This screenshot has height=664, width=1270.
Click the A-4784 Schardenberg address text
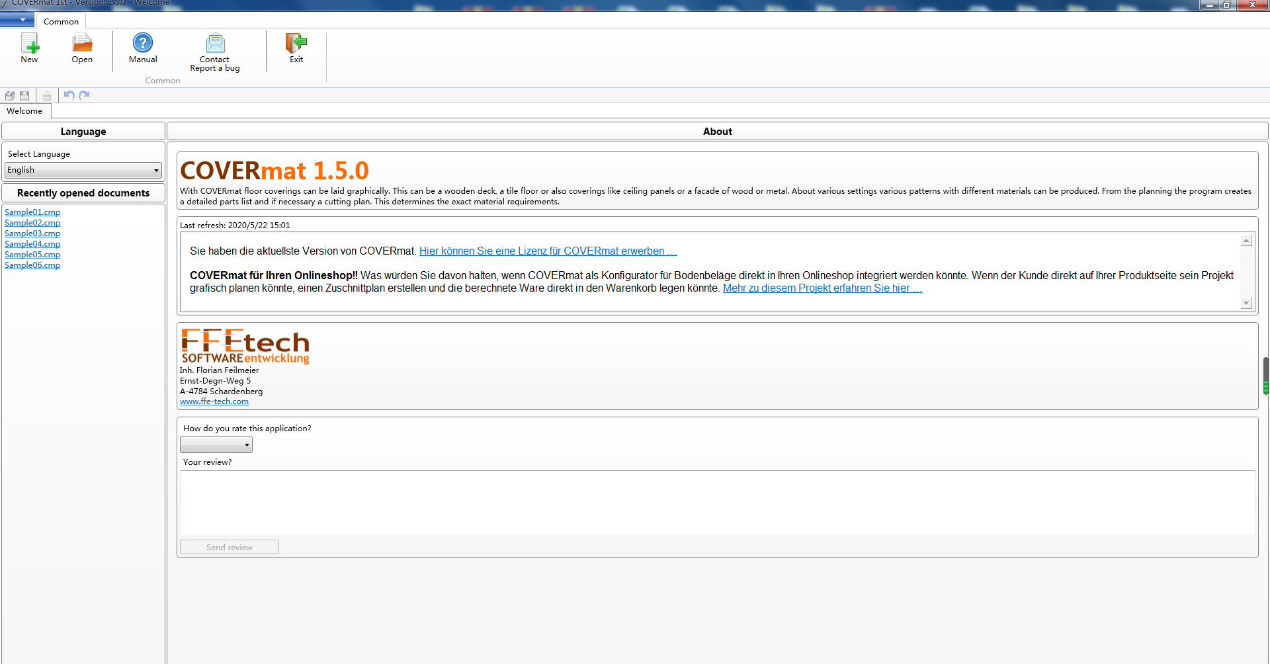click(x=222, y=392)
